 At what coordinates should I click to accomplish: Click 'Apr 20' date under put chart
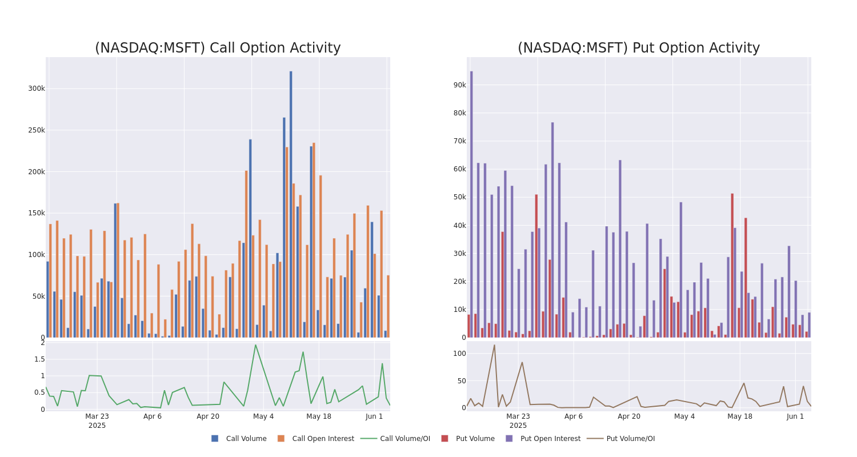pos(629,416)
